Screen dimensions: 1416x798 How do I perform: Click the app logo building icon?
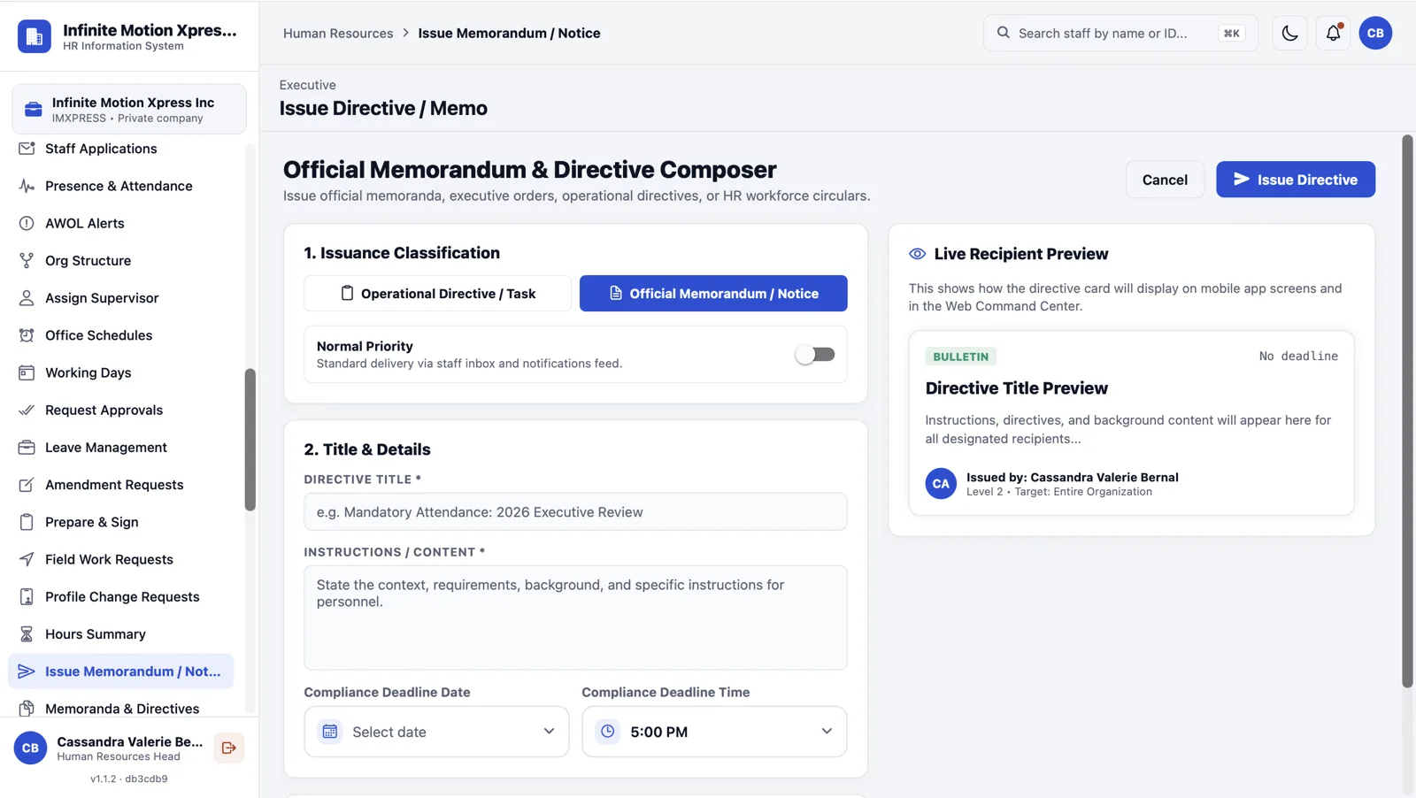[35, 36]
